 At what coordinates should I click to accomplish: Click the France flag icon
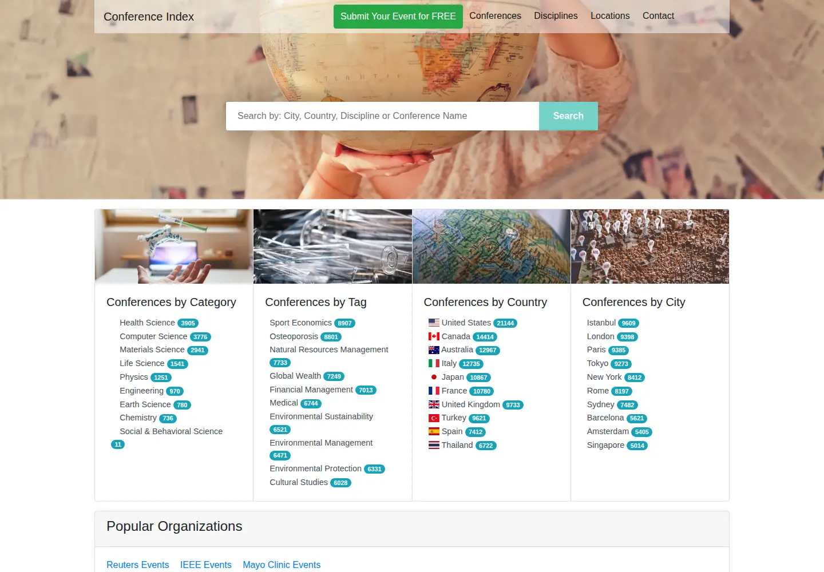point(434,391)
